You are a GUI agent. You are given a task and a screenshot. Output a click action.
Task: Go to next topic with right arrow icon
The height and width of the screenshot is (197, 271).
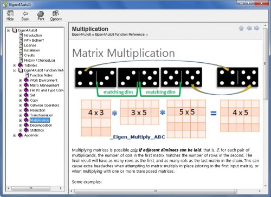tap(257, 28)
